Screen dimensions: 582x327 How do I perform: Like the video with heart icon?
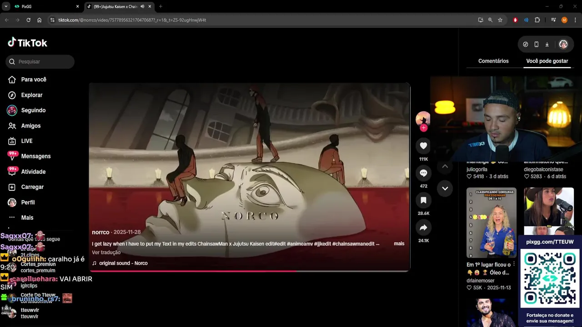423,146
